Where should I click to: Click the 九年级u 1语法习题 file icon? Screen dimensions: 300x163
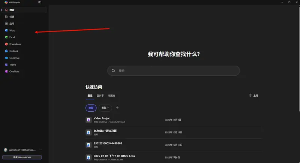coord(88,132)
